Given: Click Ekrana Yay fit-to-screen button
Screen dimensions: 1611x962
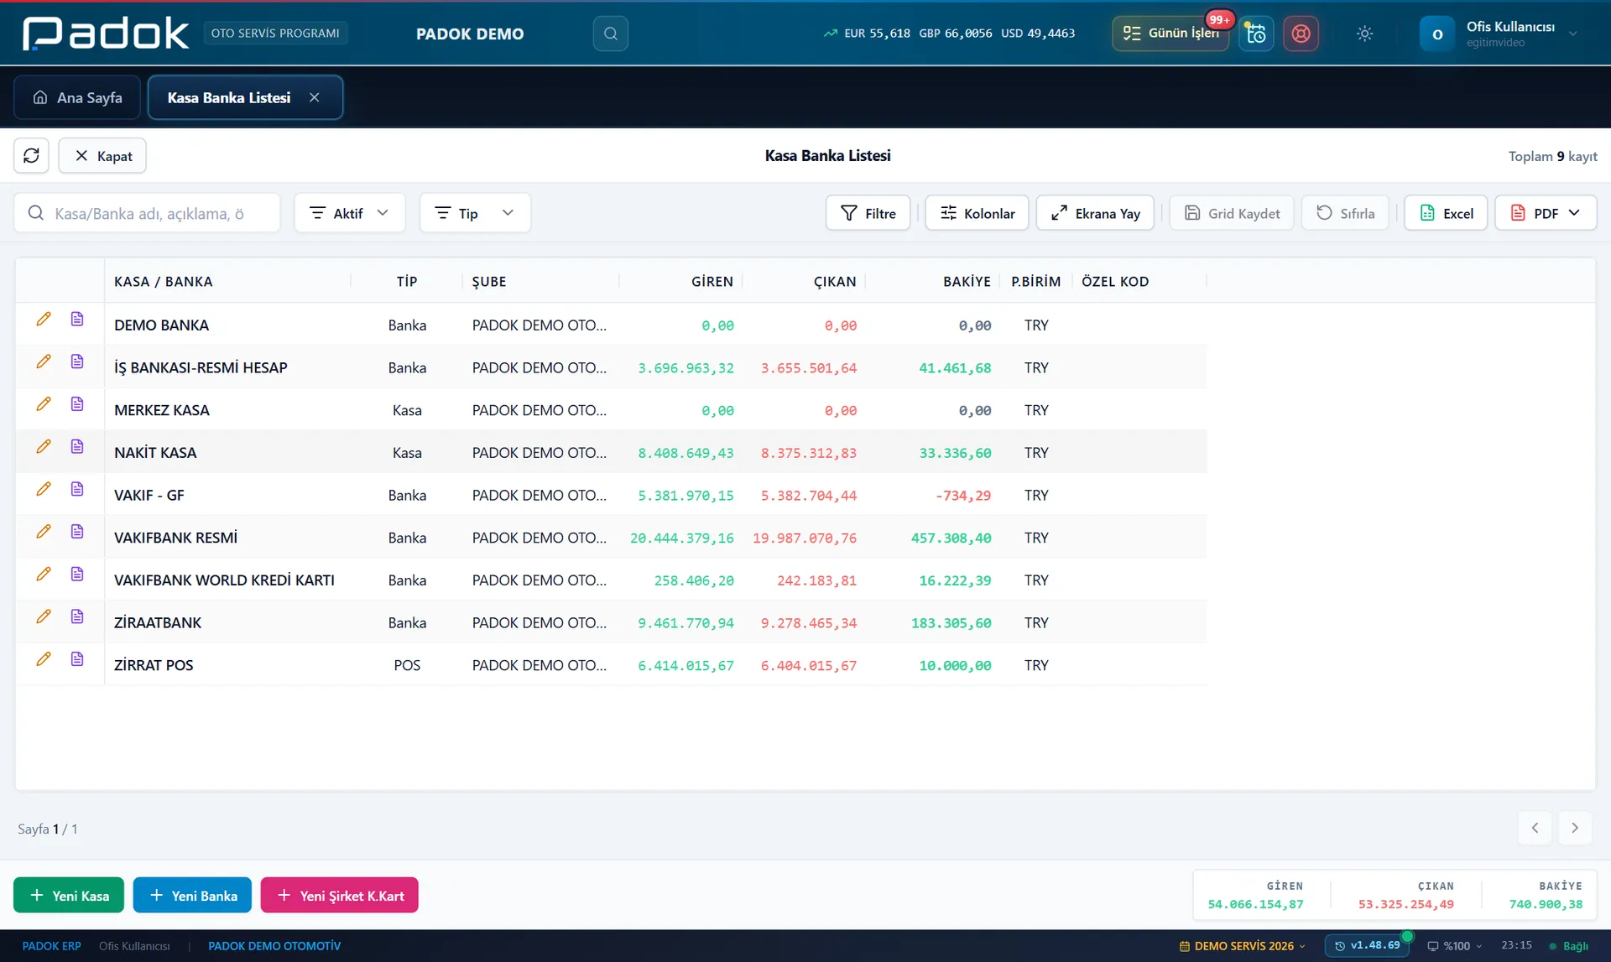Looking at the screenshot, I should (x=1096, y=213).
